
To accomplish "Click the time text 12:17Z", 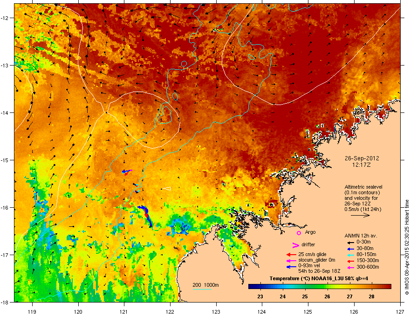I will pyautogui.click(x=362, y=165).
